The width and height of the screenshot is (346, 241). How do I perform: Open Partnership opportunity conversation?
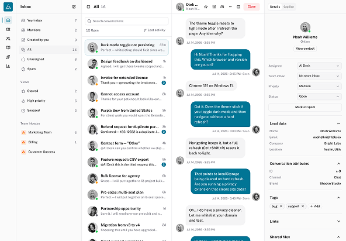[x=127, y=211]
